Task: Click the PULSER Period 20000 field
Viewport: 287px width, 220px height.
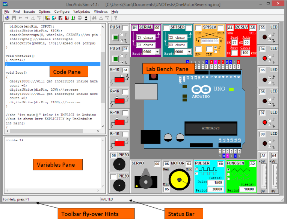Action: tap(216, 189)
